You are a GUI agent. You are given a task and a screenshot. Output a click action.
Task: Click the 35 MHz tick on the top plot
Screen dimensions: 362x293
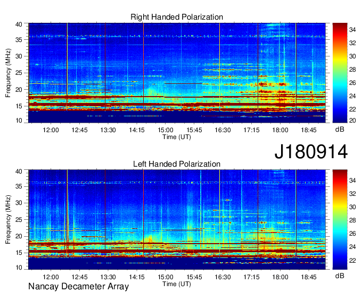tap(19, 40)
